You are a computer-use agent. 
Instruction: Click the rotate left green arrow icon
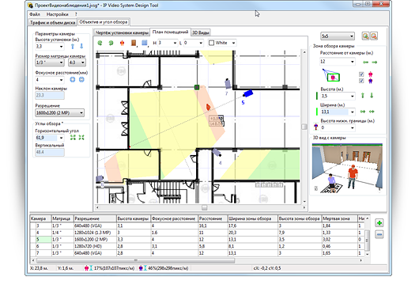(x=100, y=43)
